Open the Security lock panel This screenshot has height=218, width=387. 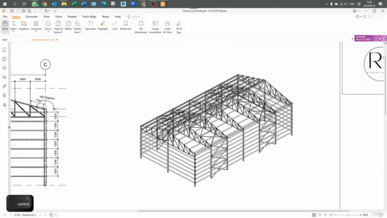tap(4, 95)
